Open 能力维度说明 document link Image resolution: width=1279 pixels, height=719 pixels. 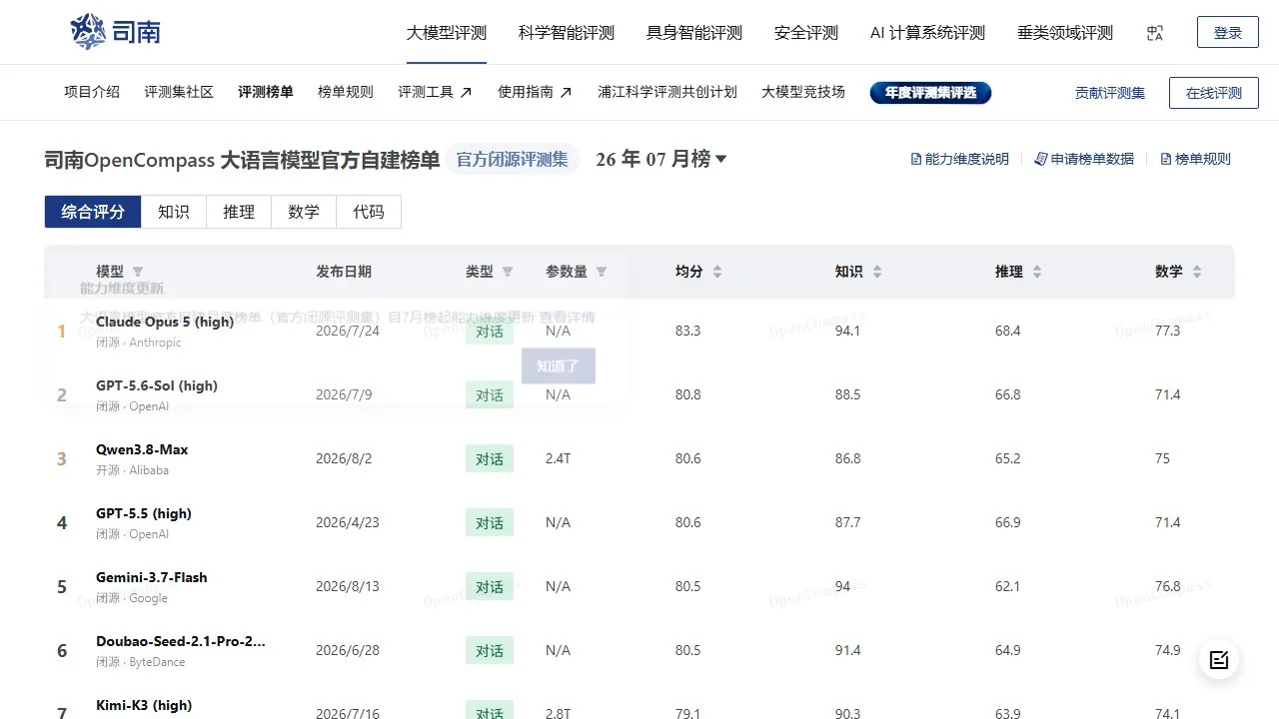[959, 159]
